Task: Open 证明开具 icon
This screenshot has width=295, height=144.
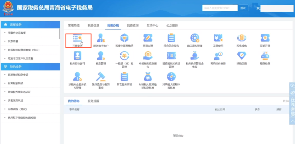Action: click(265, 38)
